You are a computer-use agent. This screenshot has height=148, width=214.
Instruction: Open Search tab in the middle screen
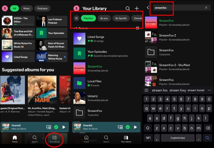[106, 139]
